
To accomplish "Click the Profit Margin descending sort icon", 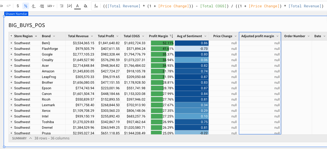I will coord(171,36).
